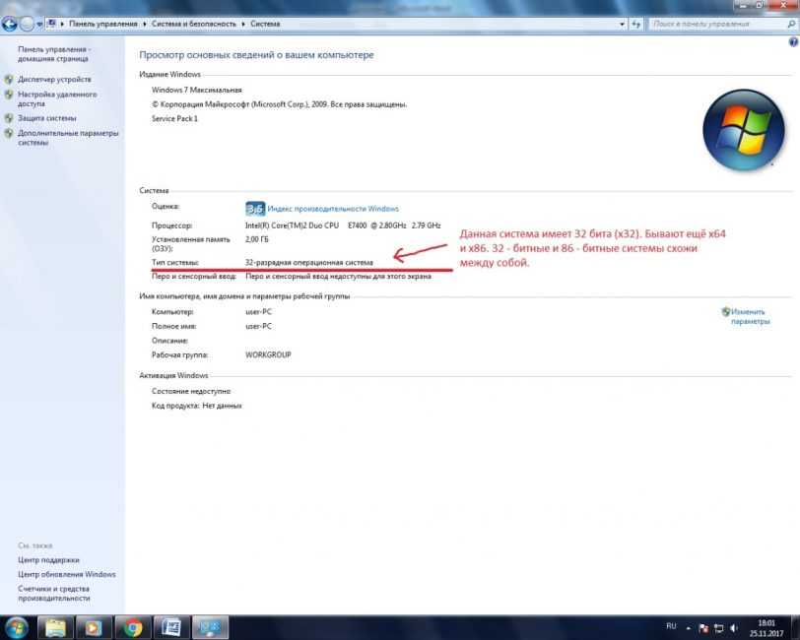Screen dimensions: 800x640
Task: Open Windows Media Player from the taskbar
Action: coord(92,626)
